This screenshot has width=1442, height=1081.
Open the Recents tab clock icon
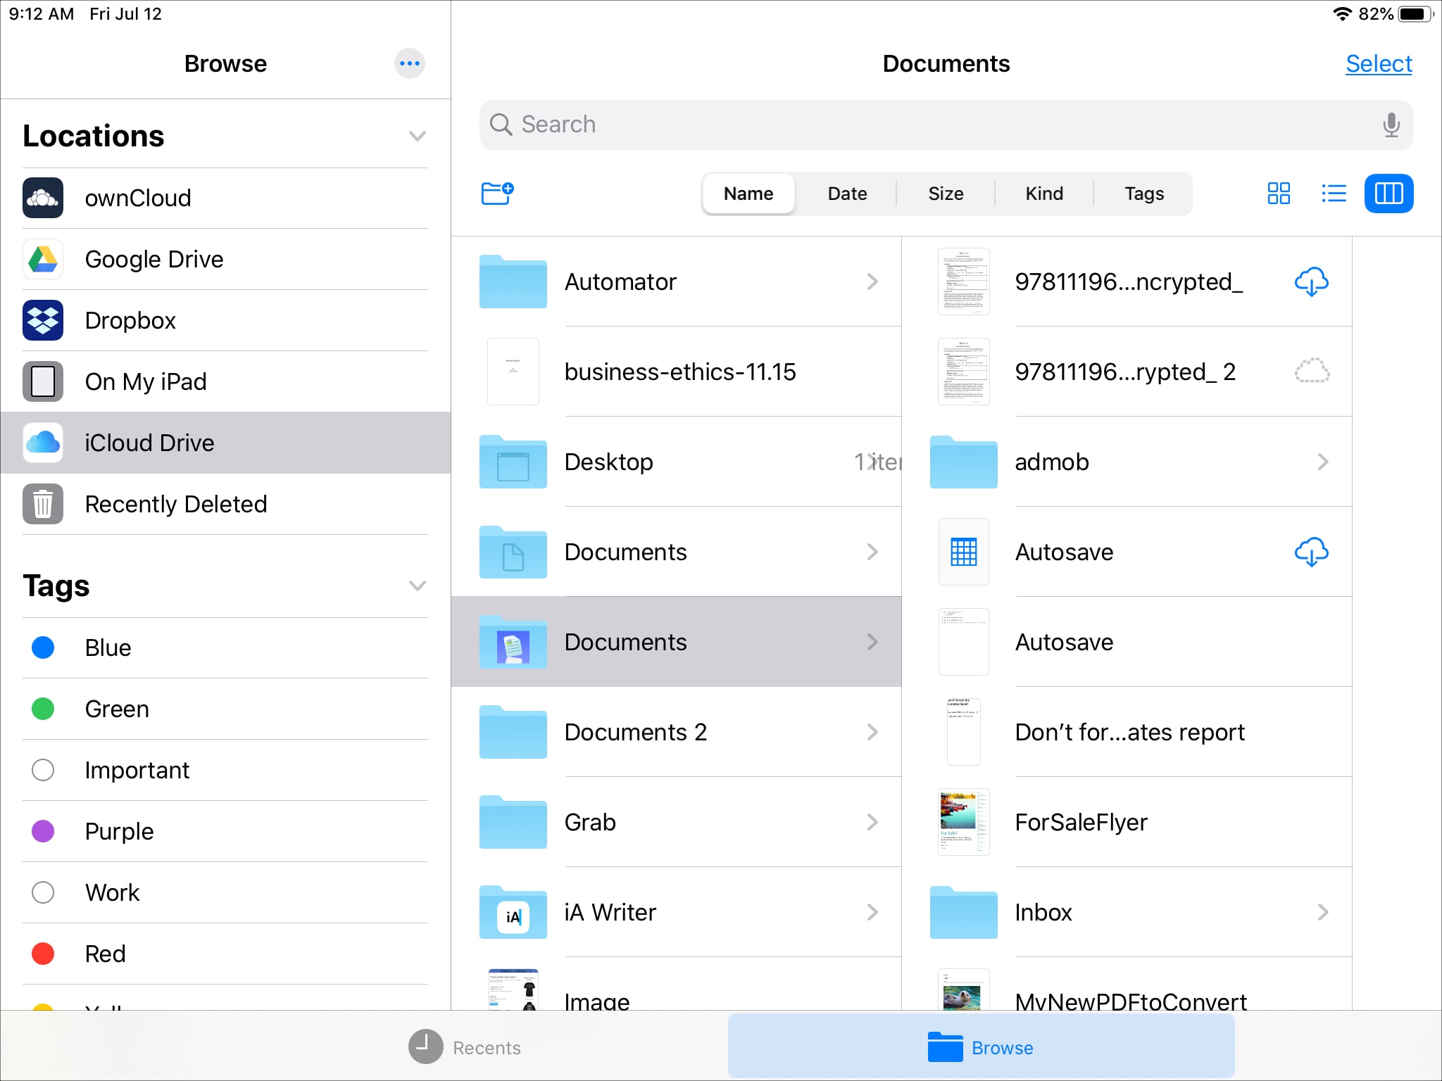(x=425, y=1047)
